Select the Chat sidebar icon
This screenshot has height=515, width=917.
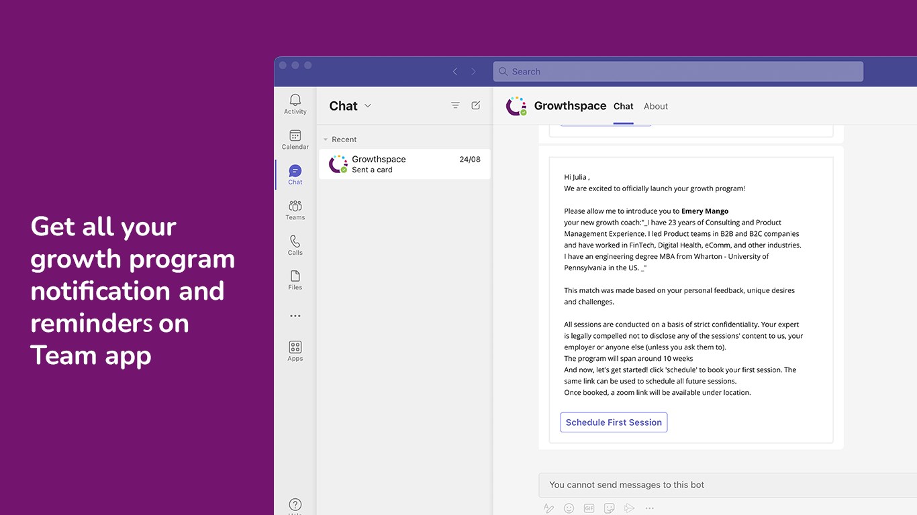[x=295, y=174]
